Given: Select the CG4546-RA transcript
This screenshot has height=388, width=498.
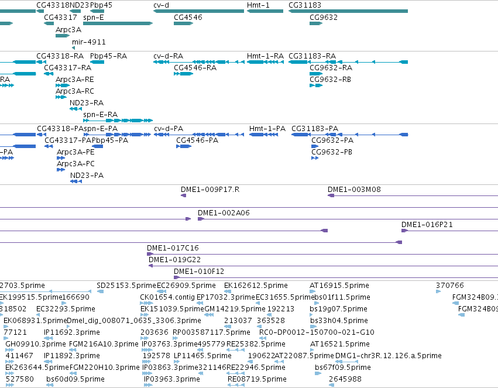Looking at the screenshot, I should click(x=183, y=74).
